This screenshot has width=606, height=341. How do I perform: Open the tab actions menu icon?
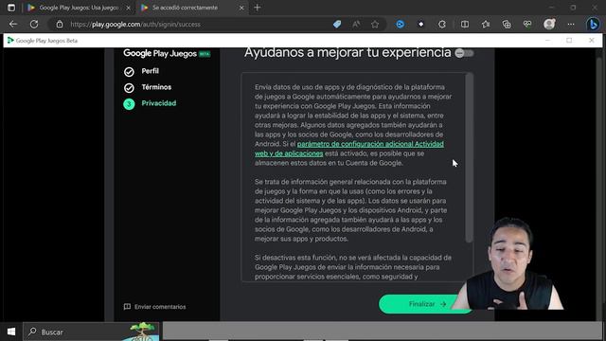(x=11, y=8)
